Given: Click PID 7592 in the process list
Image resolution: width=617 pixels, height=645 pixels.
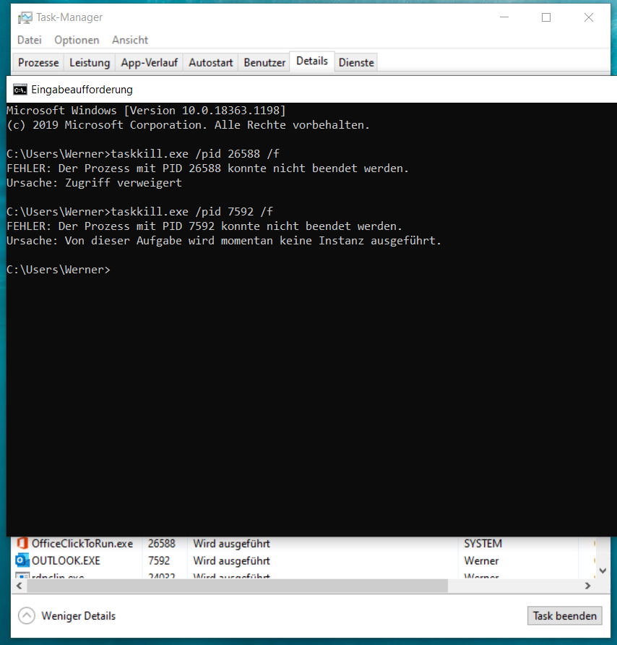Looking at the screenshot, I should 159,560.
